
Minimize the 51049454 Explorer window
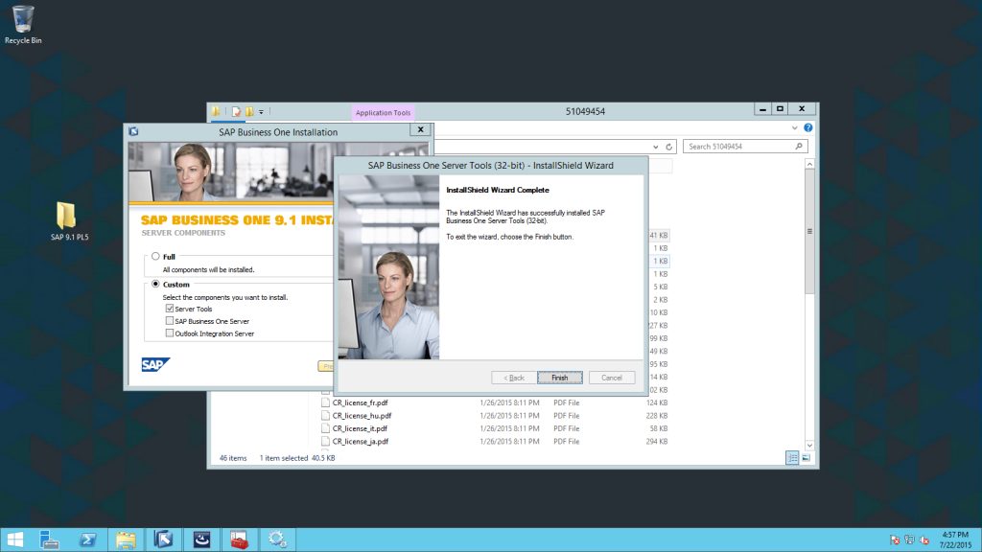point(762,109)
